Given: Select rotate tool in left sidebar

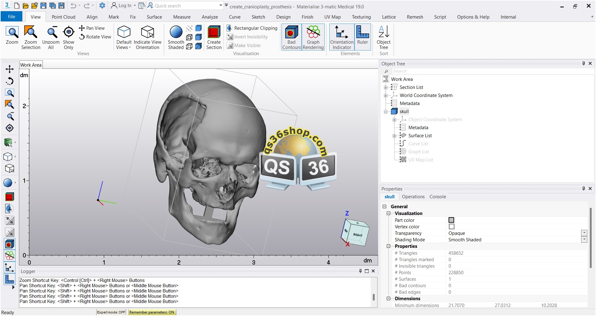Looking at the screenshot, I should 10,81.
